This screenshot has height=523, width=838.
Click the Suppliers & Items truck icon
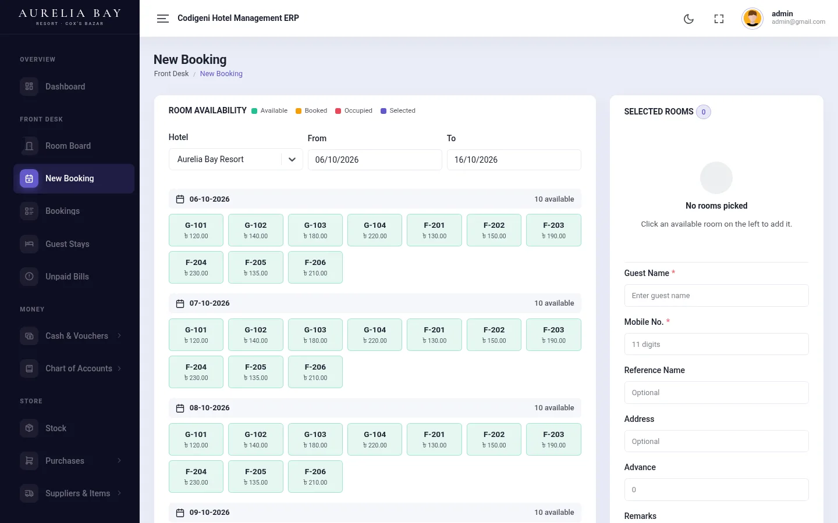pyautogui.click(x=29, y=493)
